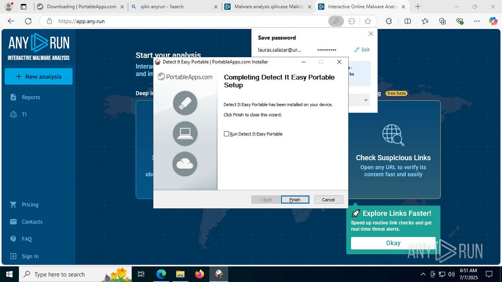Dismiss the Explore Links Faster popup with Okay
Image resolution: width=502 pixels, height=282 pixels.
click(393, 243)
